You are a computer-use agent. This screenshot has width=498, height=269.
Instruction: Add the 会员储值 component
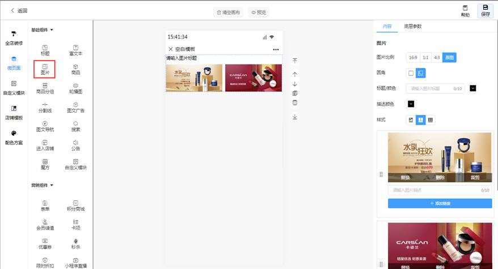point(45,225)
